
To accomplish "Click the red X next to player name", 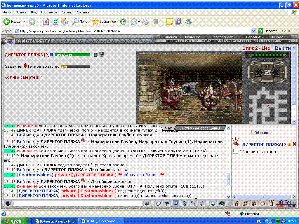I will (x=294, y=144).
